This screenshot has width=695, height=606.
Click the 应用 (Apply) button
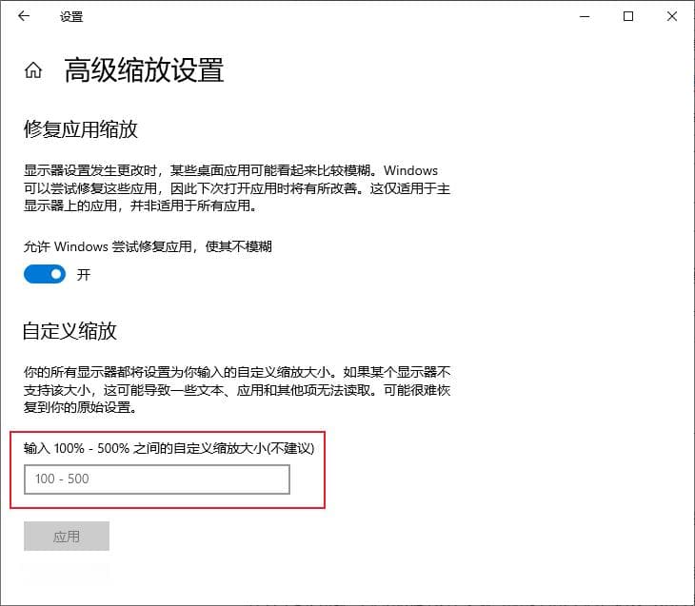coord(67,536)
